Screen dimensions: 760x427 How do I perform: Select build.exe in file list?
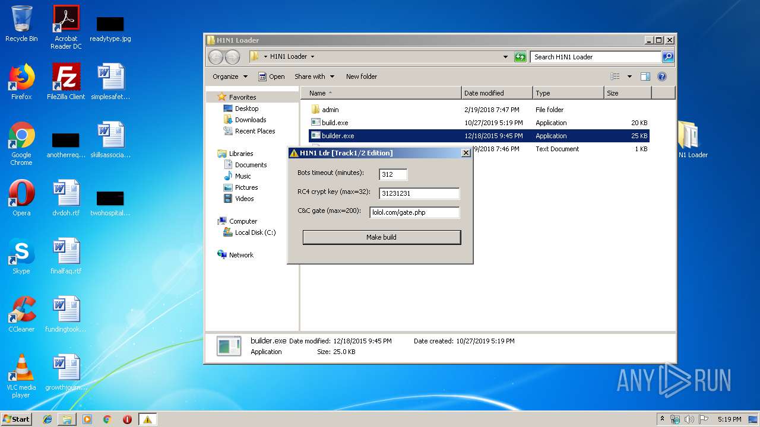pos(479,123)
